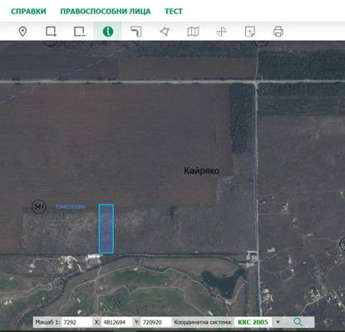The height and width of the screenshot is (332, 345).
Task: Open the СПРАВКИ menu
Action: click(28, 12)
